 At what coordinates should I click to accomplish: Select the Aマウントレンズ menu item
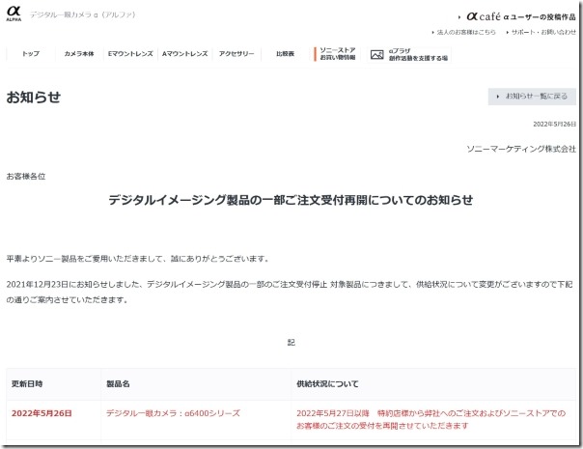pos(184,53)
